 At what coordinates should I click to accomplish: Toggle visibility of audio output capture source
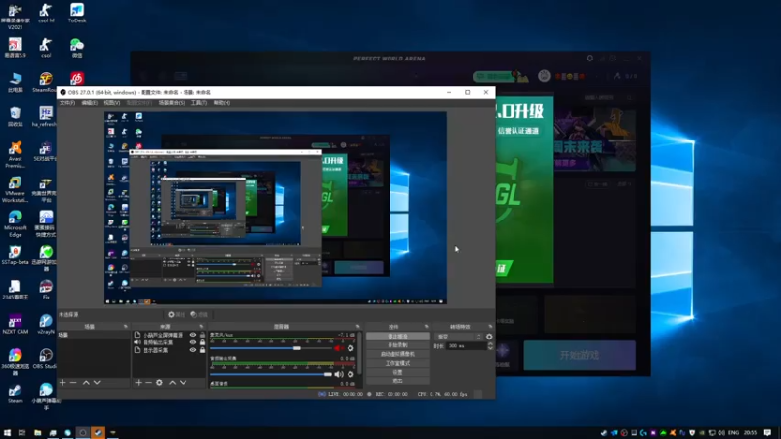click(192, 342)
